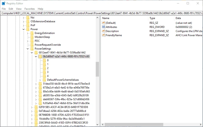
Task: Click folder icon of 6738e2c4-e8a5 key
Action: click(40, 88)
